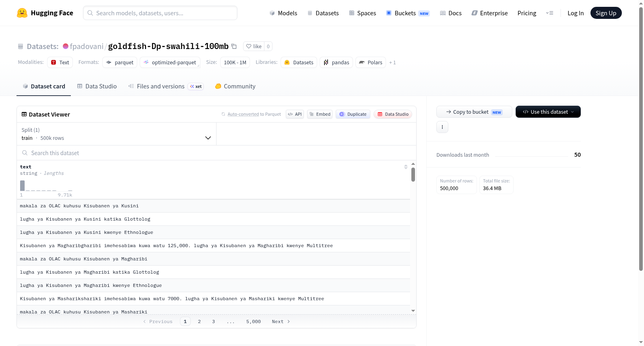
Task: Go to page 3 of rows
Action: click(x=213, y=321)
